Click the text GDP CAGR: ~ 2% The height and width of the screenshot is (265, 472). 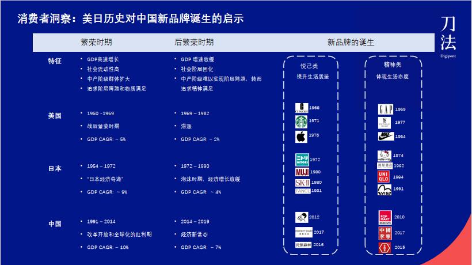(200, 139)
